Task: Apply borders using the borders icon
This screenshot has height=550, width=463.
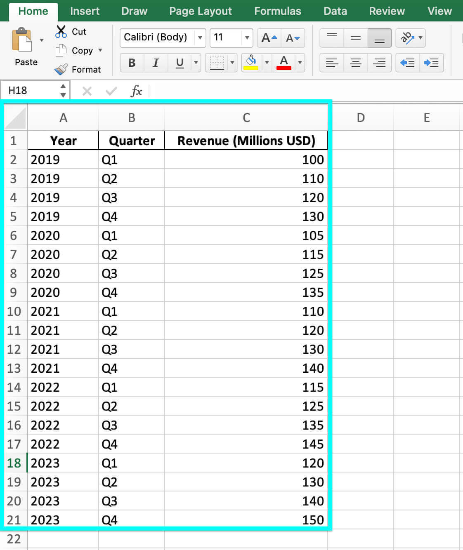Action: point(217,63)
